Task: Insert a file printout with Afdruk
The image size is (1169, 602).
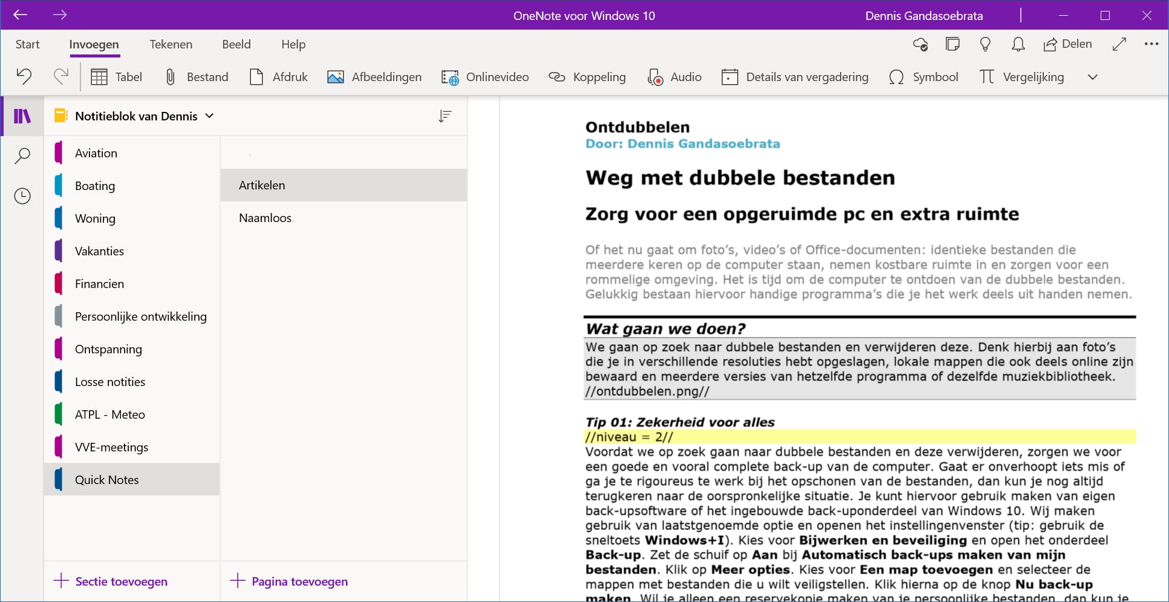Action: click(278, 77)
